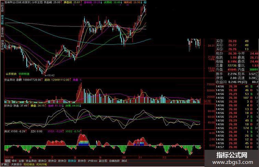Switch to 资金异动 indicator tab

pos(31,161)
